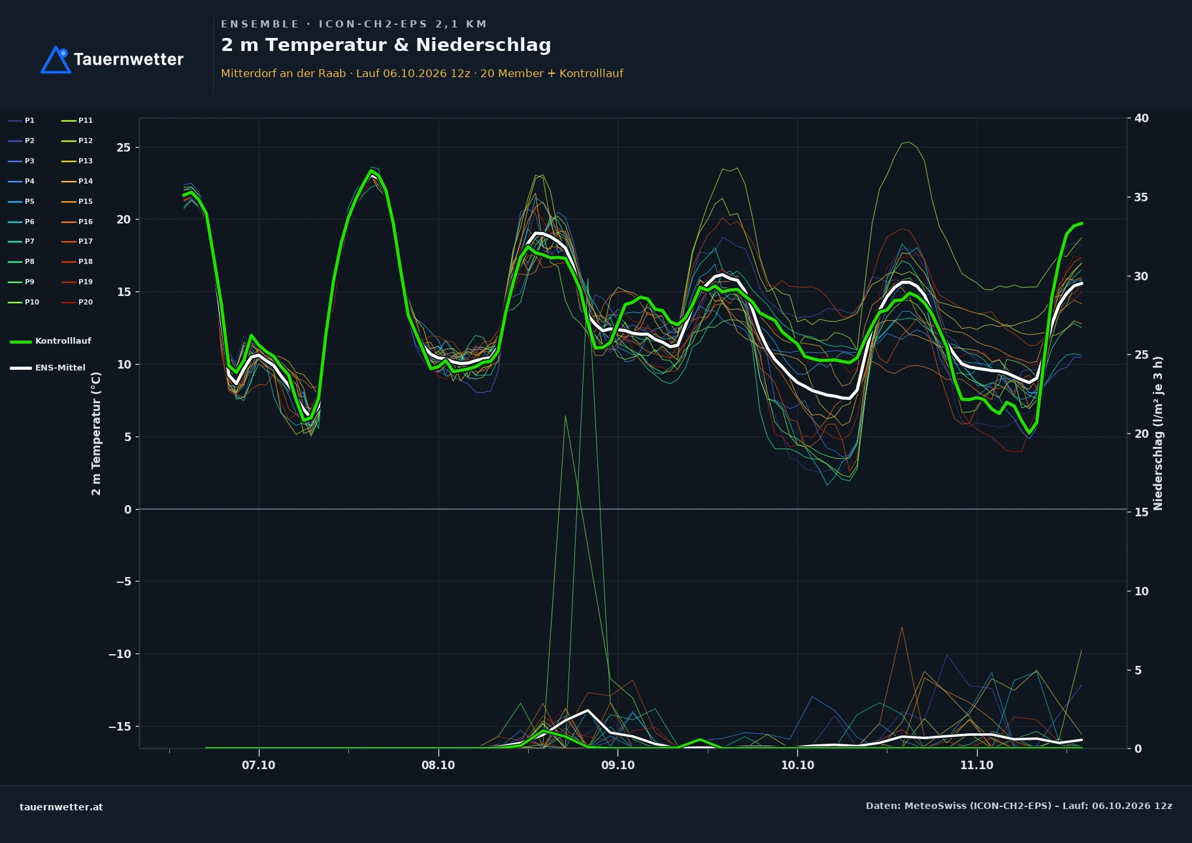
Task: Click the ENS-Mittel legend label
Action: 60,368
